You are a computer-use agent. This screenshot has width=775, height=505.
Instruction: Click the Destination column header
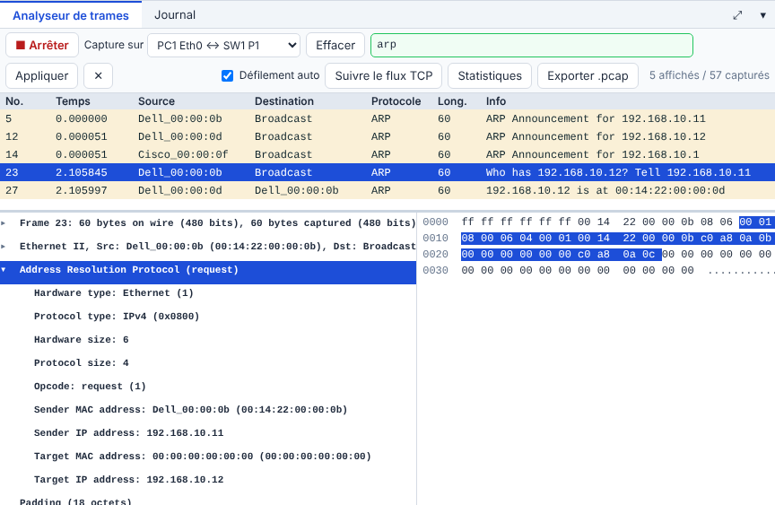tap(284, 101)
